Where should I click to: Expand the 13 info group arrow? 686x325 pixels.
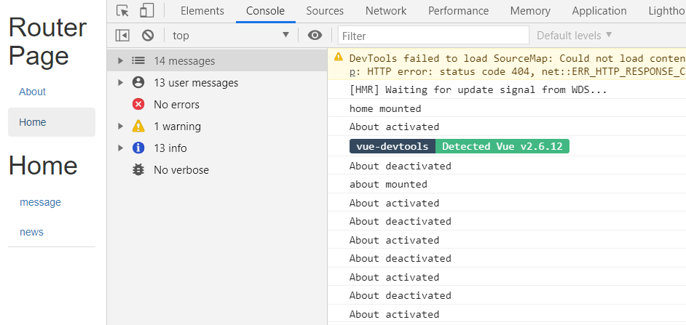(121, 148)
